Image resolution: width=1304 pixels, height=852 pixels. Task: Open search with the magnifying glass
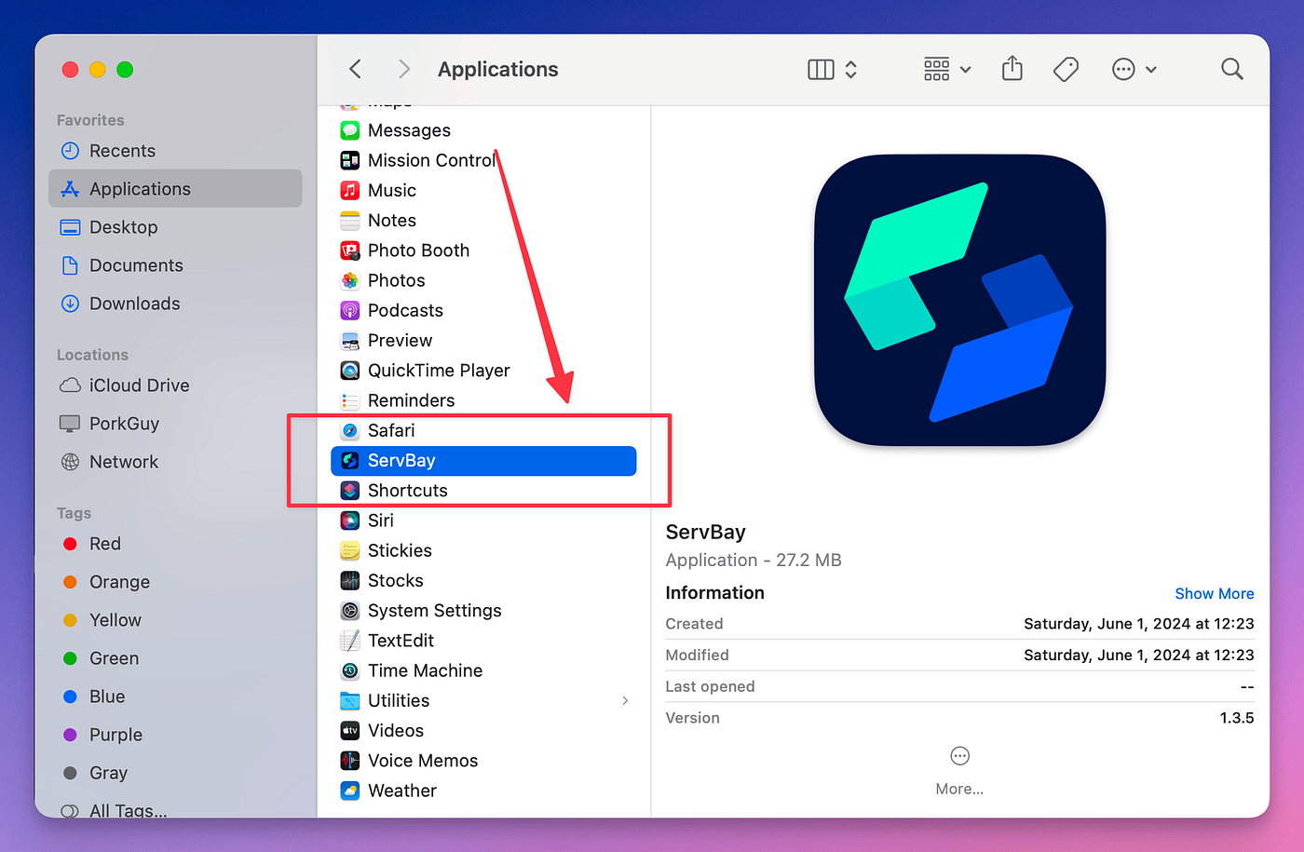[1231, 69]
